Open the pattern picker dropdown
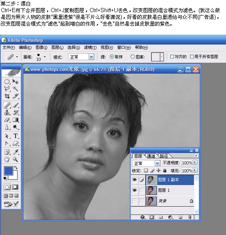 tap(162, 57)
